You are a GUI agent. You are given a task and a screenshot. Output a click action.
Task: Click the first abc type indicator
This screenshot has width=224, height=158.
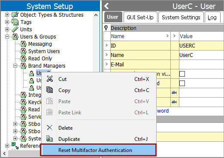174,92
